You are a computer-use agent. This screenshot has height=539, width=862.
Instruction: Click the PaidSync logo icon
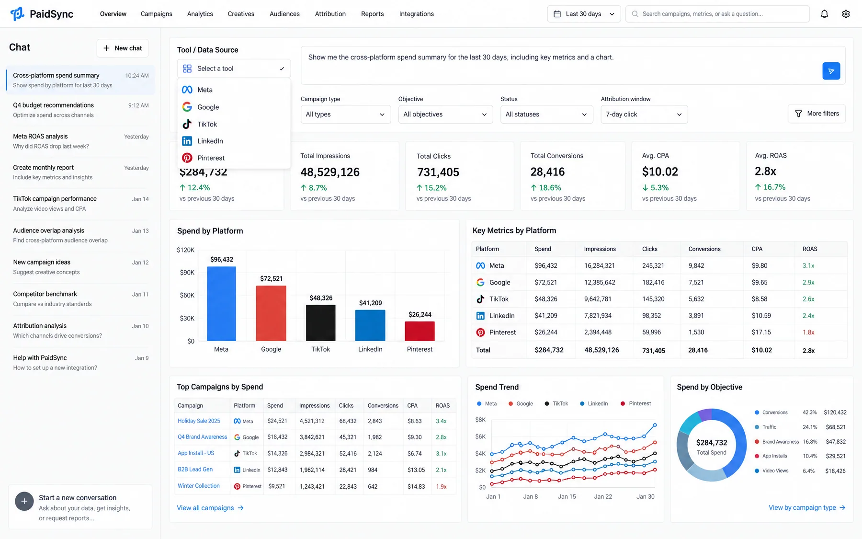coord(17,14)
